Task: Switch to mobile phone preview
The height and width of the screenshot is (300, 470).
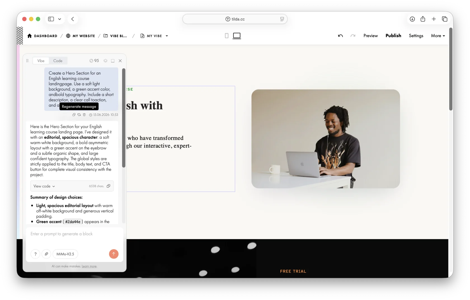Action: [227, 36]
